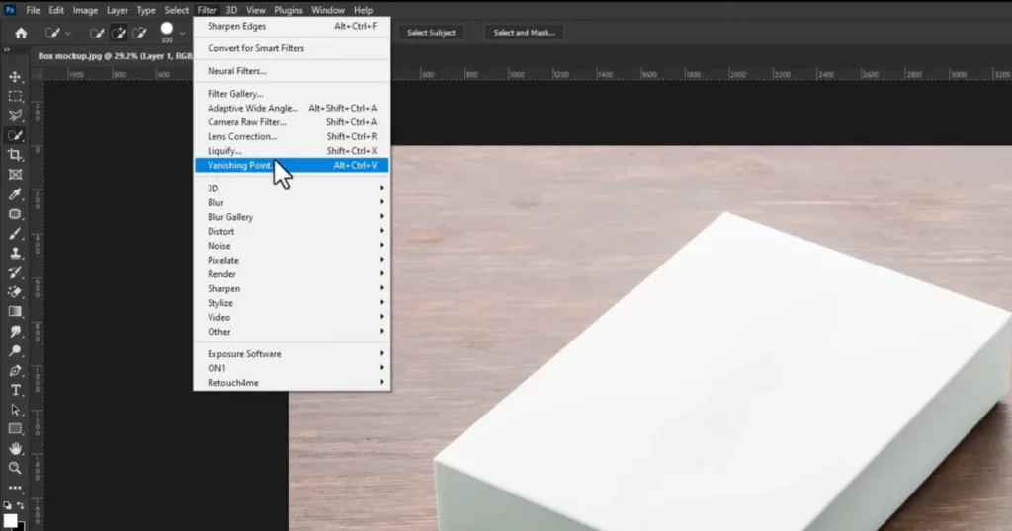1012x531 pixels.
Task: Select the Horizontal Type tool
Action: coord(15,391)
